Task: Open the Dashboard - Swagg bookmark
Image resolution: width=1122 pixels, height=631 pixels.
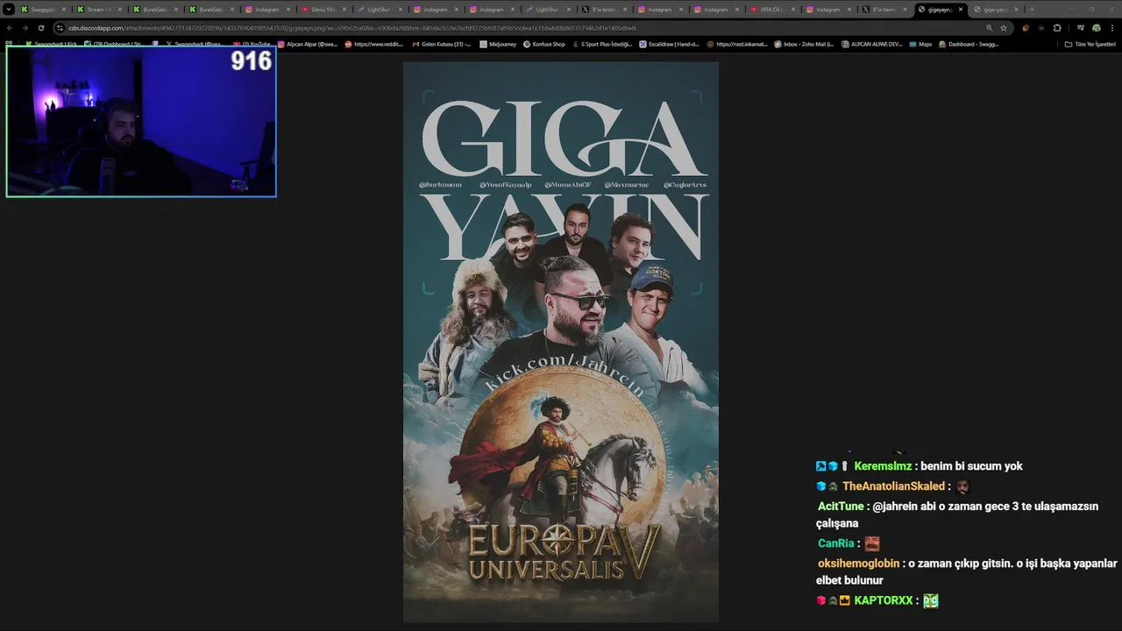Action: [x=969, y=44]
